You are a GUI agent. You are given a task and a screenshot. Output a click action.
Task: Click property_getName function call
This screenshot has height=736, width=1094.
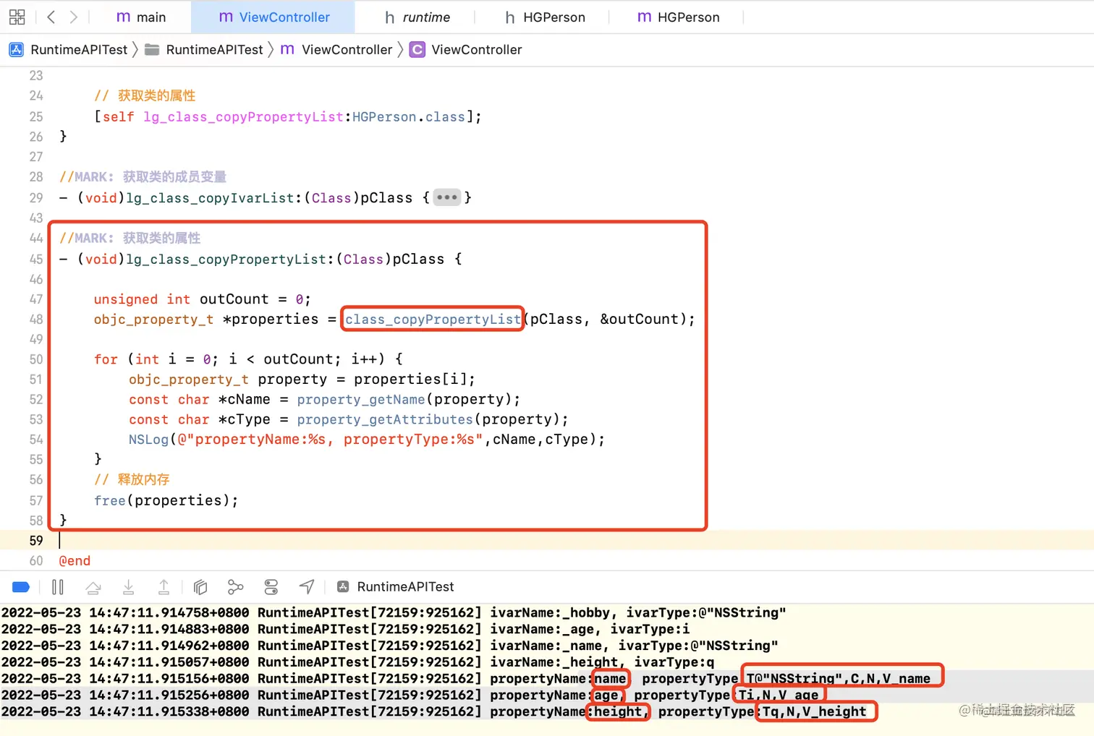click(361, 399)
